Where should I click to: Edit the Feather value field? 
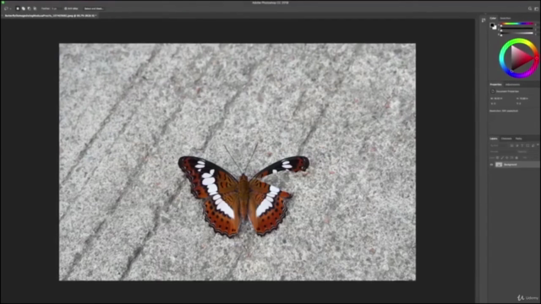click(57, 8)
